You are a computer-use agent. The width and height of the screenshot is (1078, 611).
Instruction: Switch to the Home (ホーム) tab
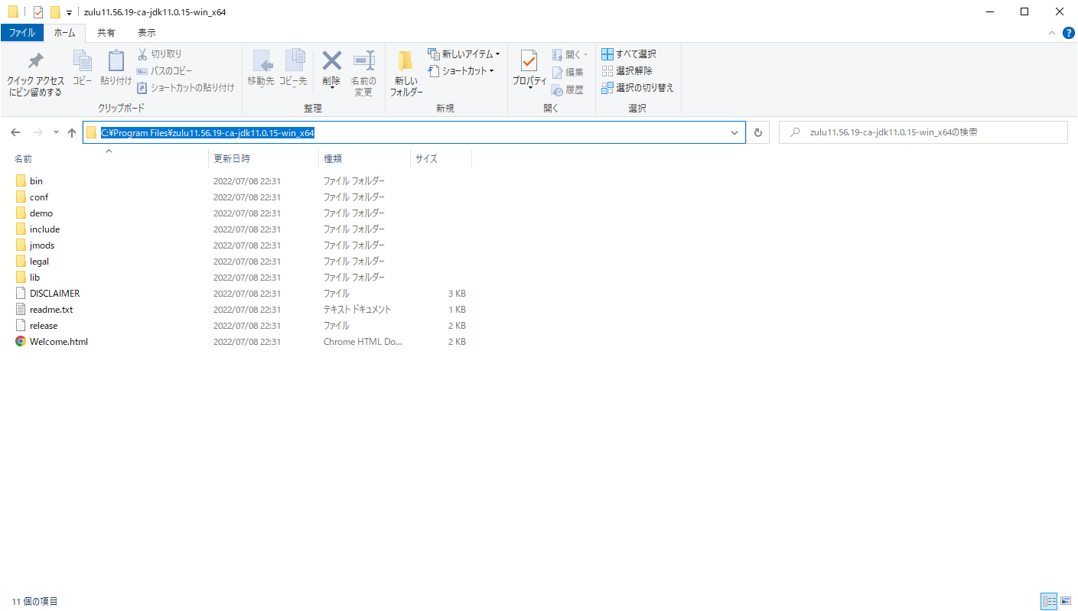click(65, 33)
